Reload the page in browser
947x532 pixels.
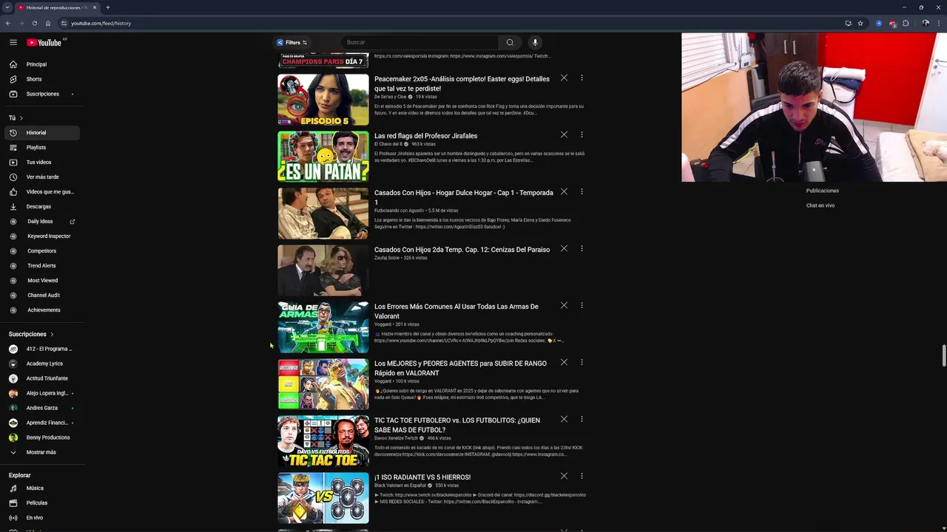coord(34,23)
